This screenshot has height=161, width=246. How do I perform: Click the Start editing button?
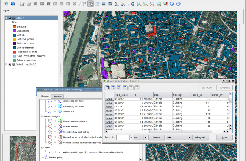(x=207, y=88)
